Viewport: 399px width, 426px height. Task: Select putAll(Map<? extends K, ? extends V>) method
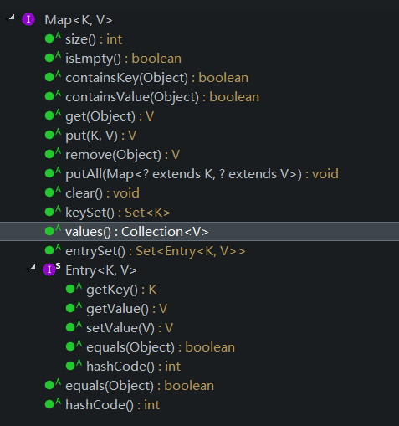pos(202,174)
